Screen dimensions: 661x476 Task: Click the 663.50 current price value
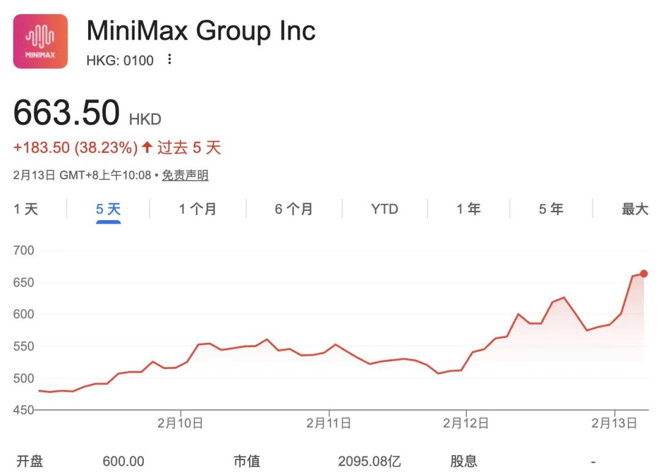coord(67,113)
